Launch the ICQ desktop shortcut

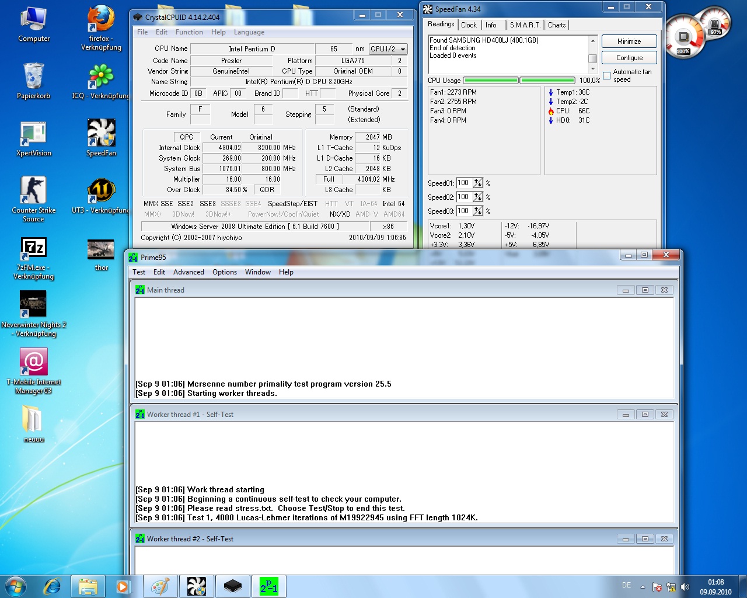click(101, 81)
